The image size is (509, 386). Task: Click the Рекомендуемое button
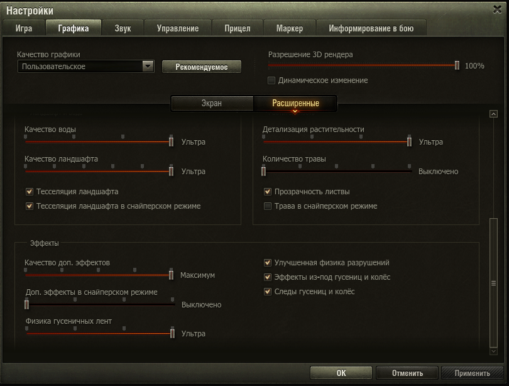tap(202, 67)
